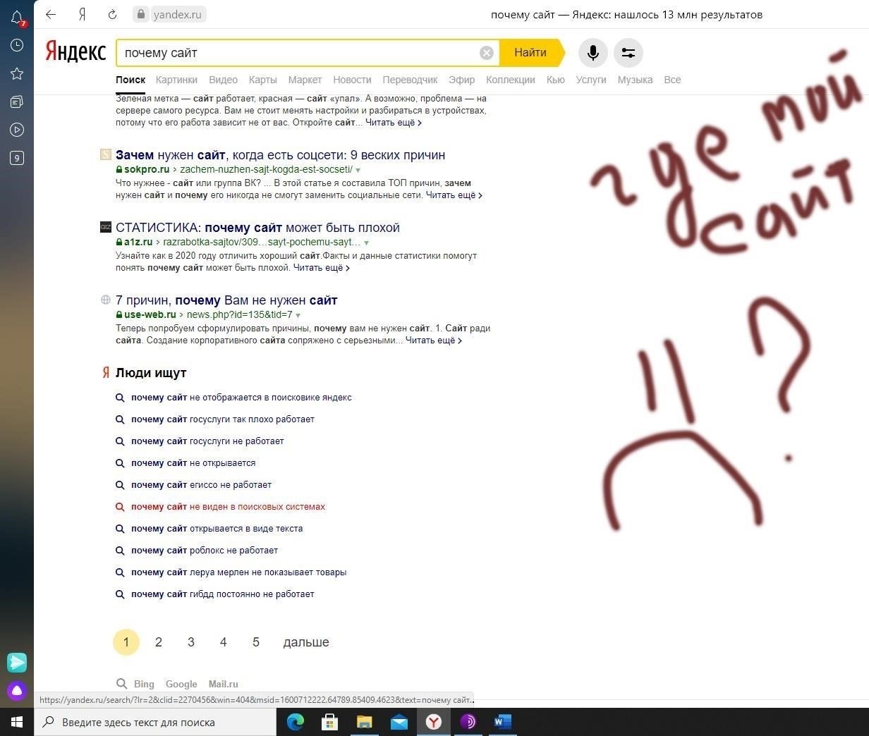The image size is (869, 736).
Task: Open the use-web.ru domain link
Action: pos(150,314)
